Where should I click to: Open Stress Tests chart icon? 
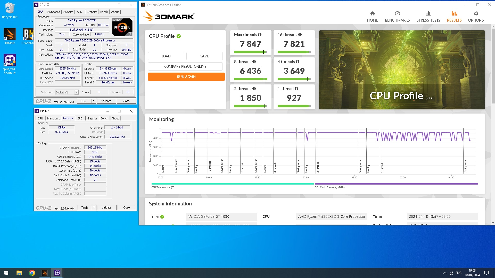(428, 13)
